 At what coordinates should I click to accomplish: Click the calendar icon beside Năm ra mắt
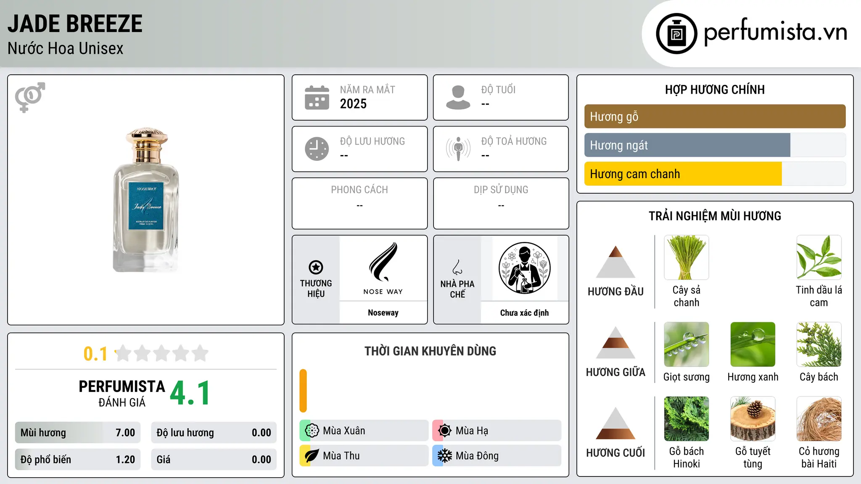(317, 97)
